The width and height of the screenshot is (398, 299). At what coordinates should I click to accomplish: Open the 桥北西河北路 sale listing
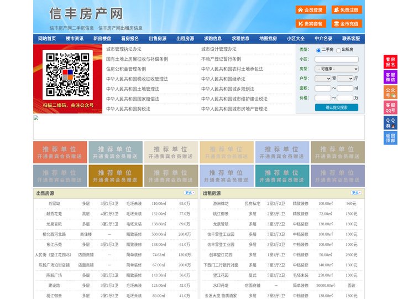pos(54,234)
